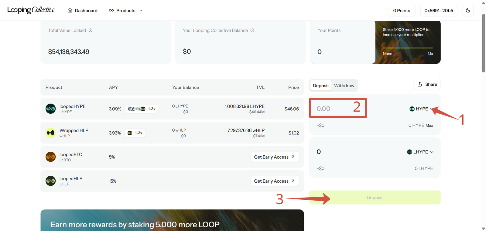Image resolution: width=486 pixels, height=231 pixels.
Task: Click the loopedBTC token icon
Action: click(x=51, y=157)
